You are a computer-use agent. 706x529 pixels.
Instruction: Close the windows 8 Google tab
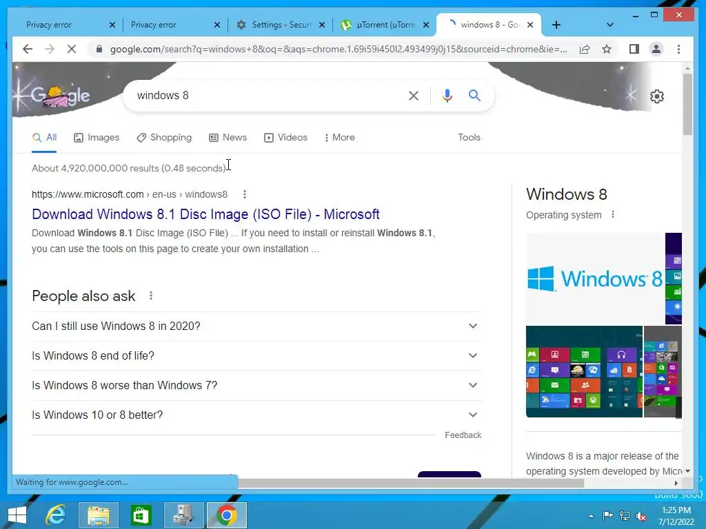(x=530, y=25)
